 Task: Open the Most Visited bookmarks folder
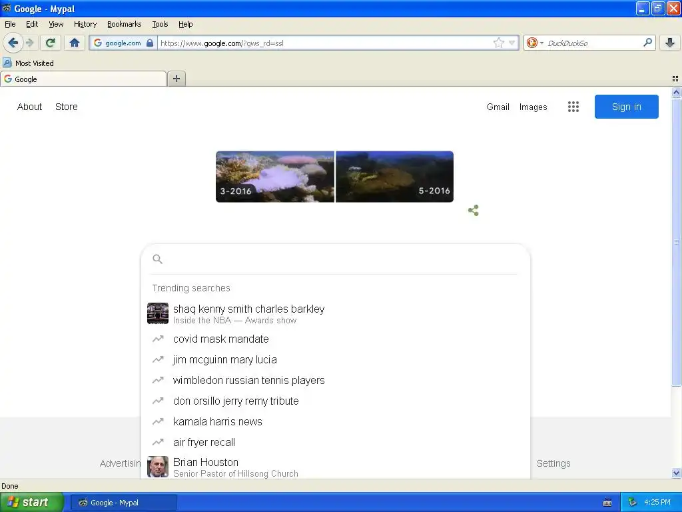(28, 63)
